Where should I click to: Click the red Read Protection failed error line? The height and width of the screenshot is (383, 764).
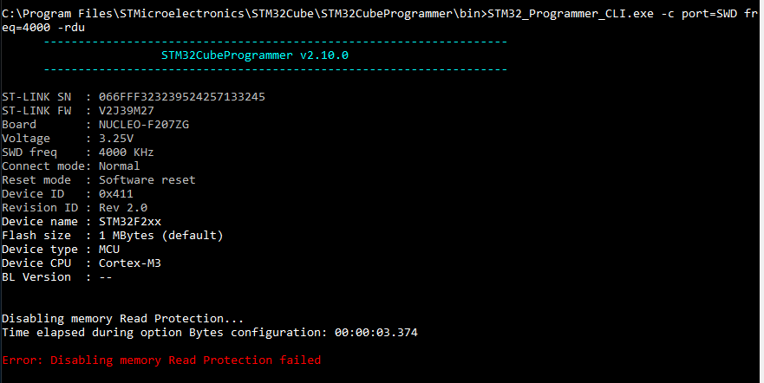click(x=161, y=360)
